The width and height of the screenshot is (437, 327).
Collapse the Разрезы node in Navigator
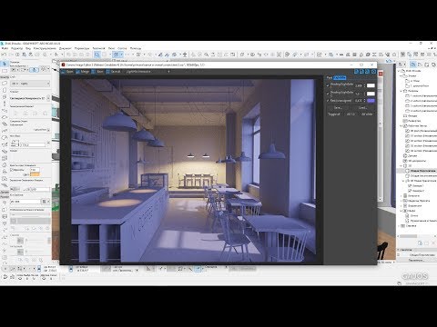401,91
